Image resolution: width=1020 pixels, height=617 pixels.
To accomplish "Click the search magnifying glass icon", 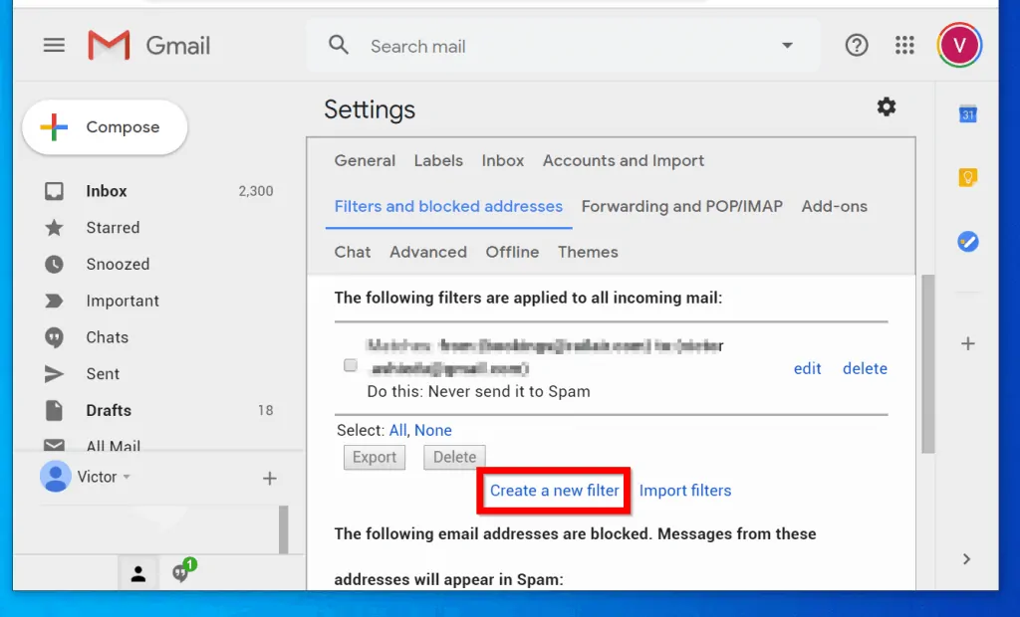I will tap(338, 45).
